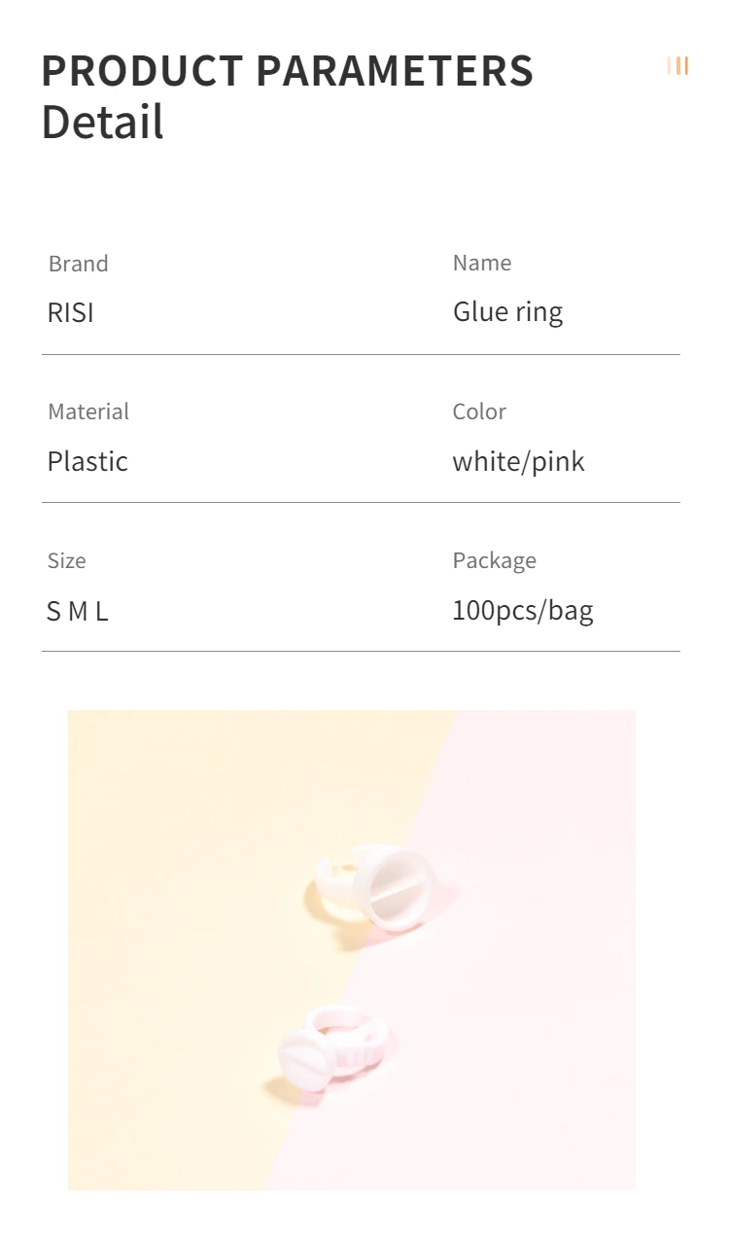Click the S M L size value
This screenshot has width=729, height=1249.
point(78,612)
